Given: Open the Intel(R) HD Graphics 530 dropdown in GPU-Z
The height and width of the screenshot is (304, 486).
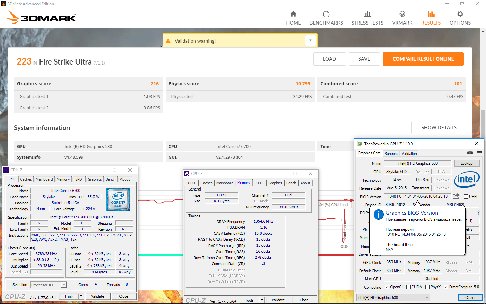Looking at the screenshot, I should pos(393,298).
